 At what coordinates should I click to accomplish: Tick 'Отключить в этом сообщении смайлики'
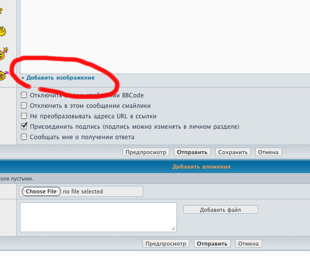coord(24,105)
